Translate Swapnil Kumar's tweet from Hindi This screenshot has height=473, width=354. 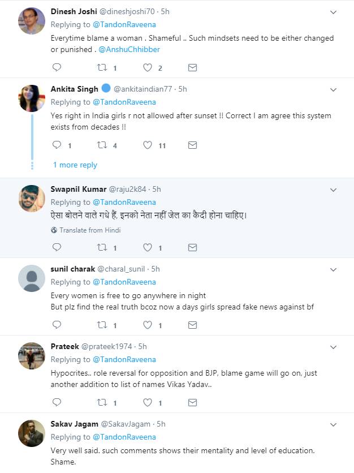tap(90, 230)
